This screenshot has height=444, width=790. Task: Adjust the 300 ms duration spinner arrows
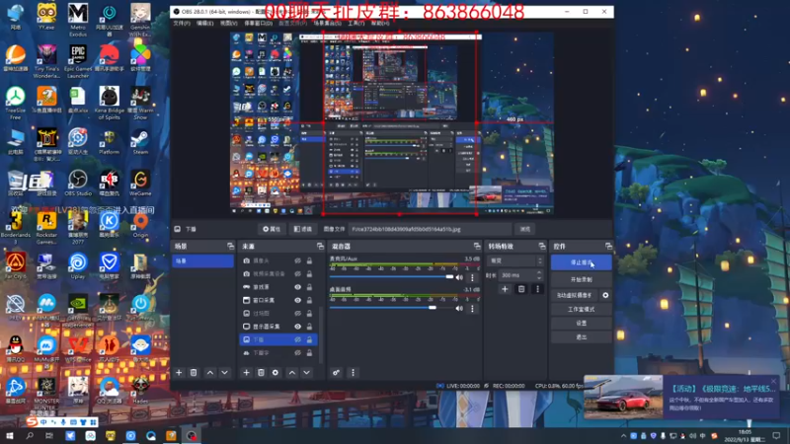pyautogui.click(x=539, y=275)
